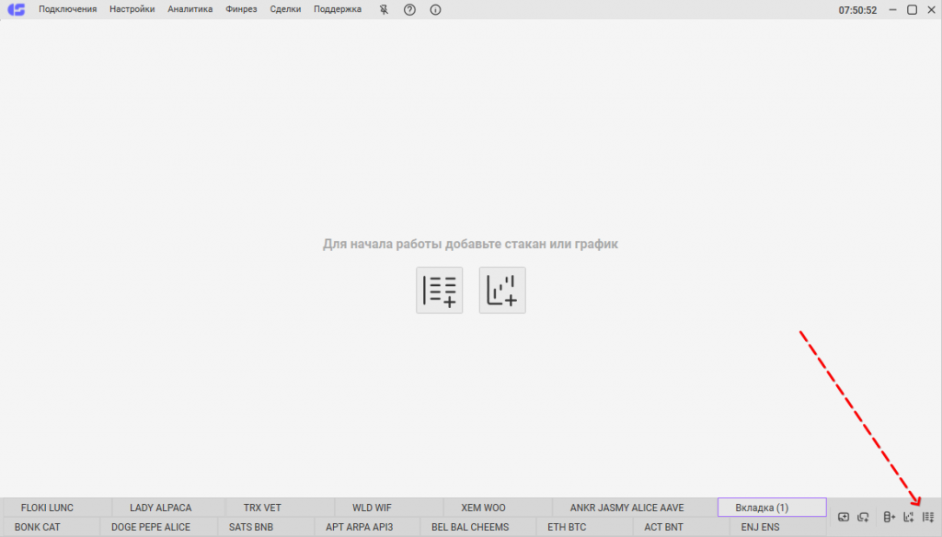Switch to the ENJ ENS tab
Viewport: 942px width, 537px height.
click(x=779, y=527)
